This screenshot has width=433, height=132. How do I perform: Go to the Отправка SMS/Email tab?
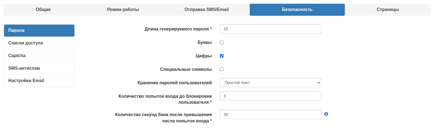[206, 10]
